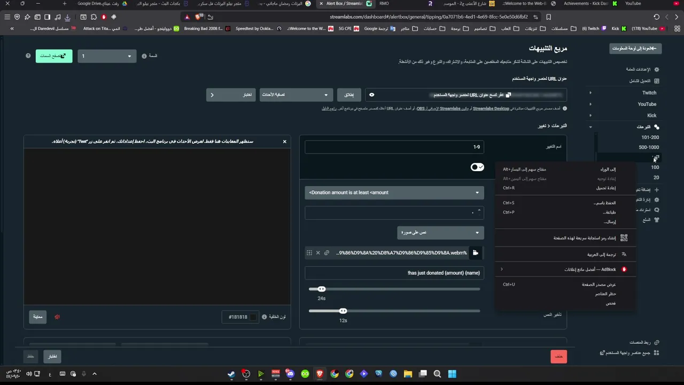This screenshot has width=684, height=385.
Task: Expand the Kick section in sidebar
Action: coord(590,115)
